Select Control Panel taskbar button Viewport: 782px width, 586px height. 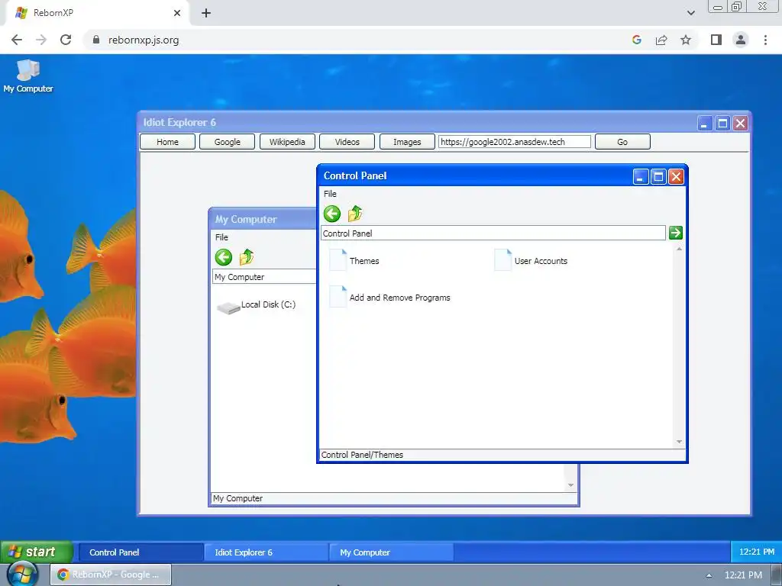pos(141,552)
